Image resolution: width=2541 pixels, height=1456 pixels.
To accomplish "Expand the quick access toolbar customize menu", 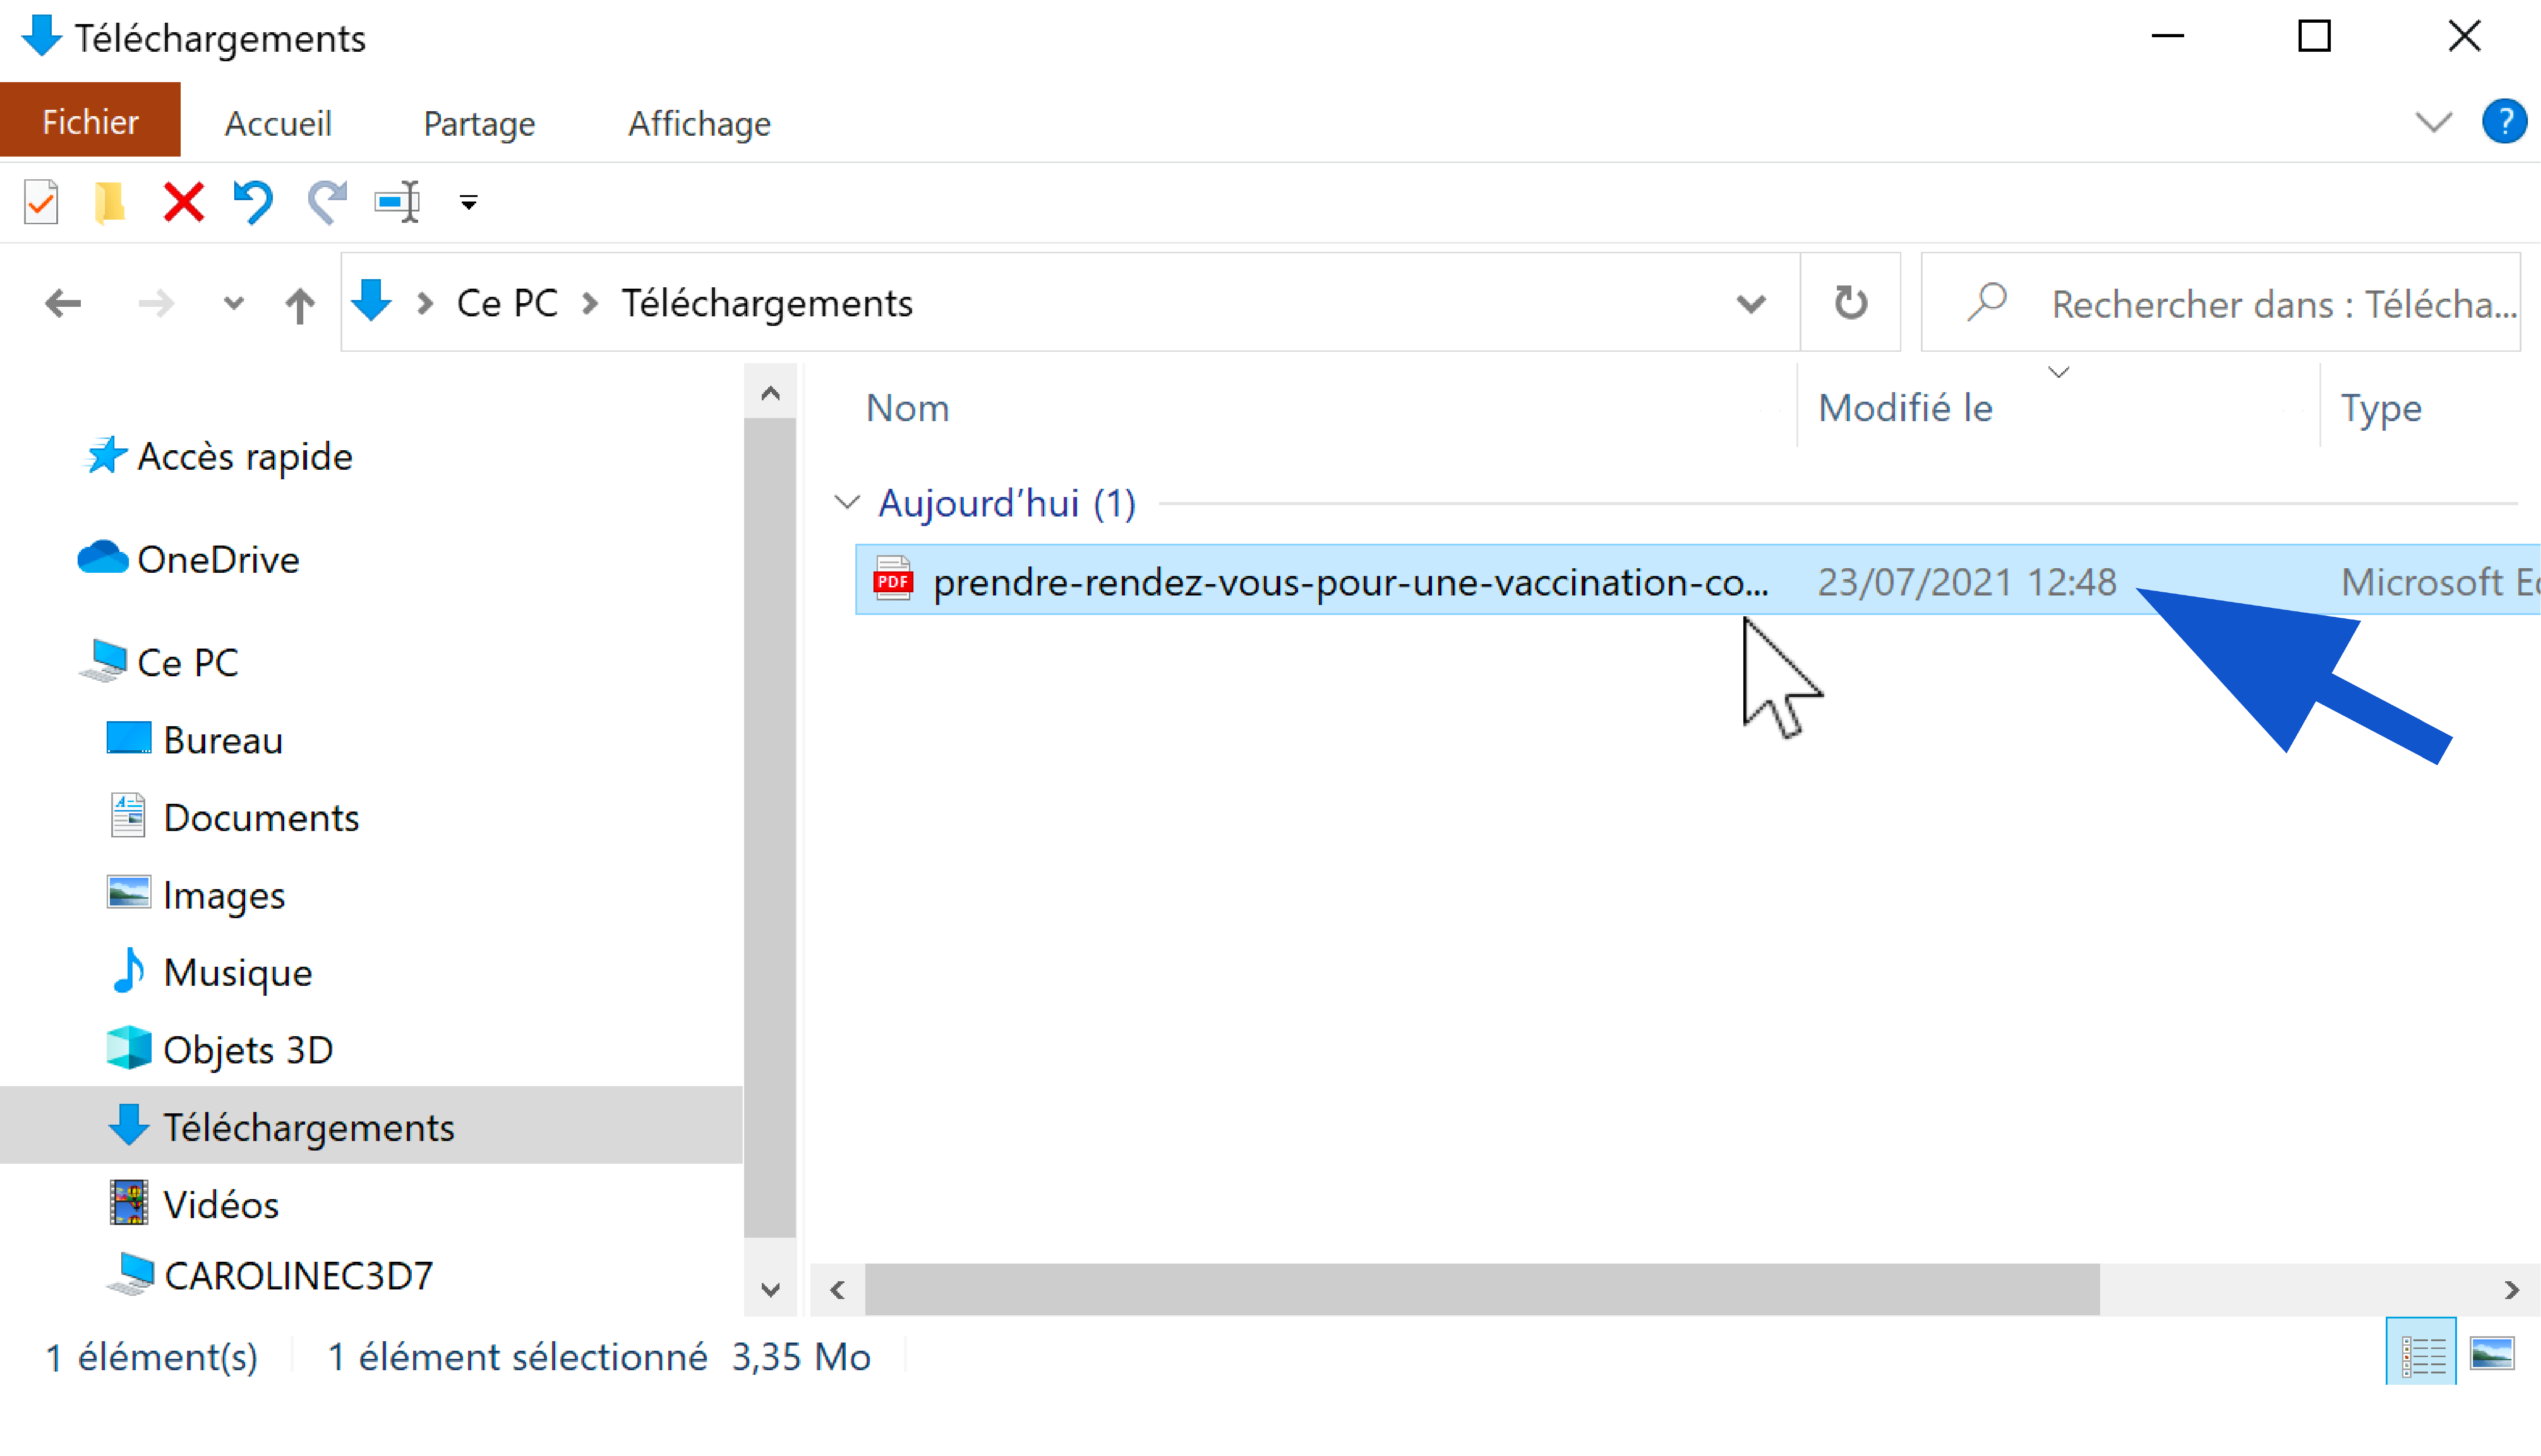I will point(468,203).
